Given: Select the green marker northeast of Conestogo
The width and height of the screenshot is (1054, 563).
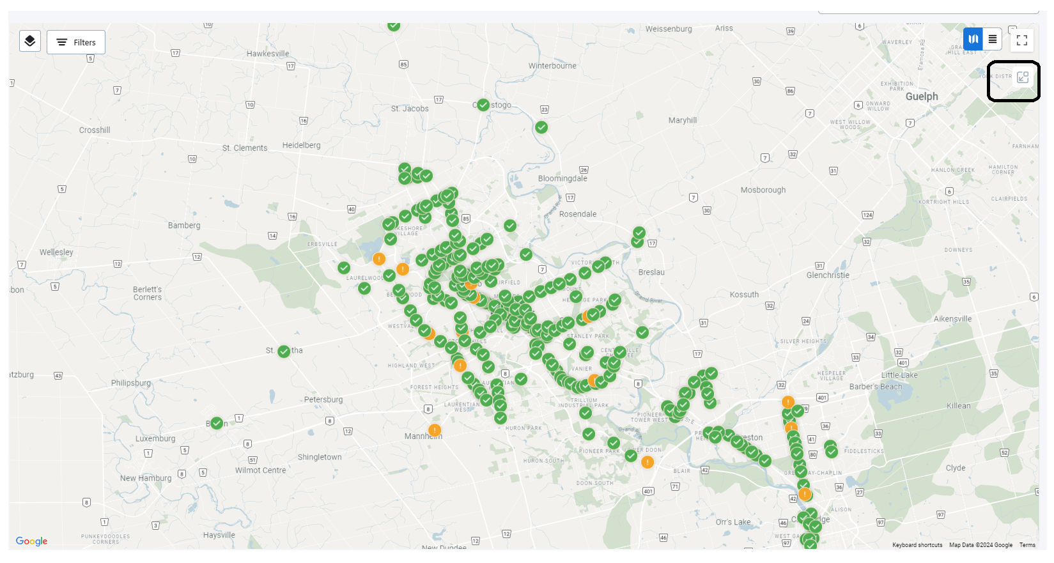Looking at the screenshot, I should click(541, 127).
